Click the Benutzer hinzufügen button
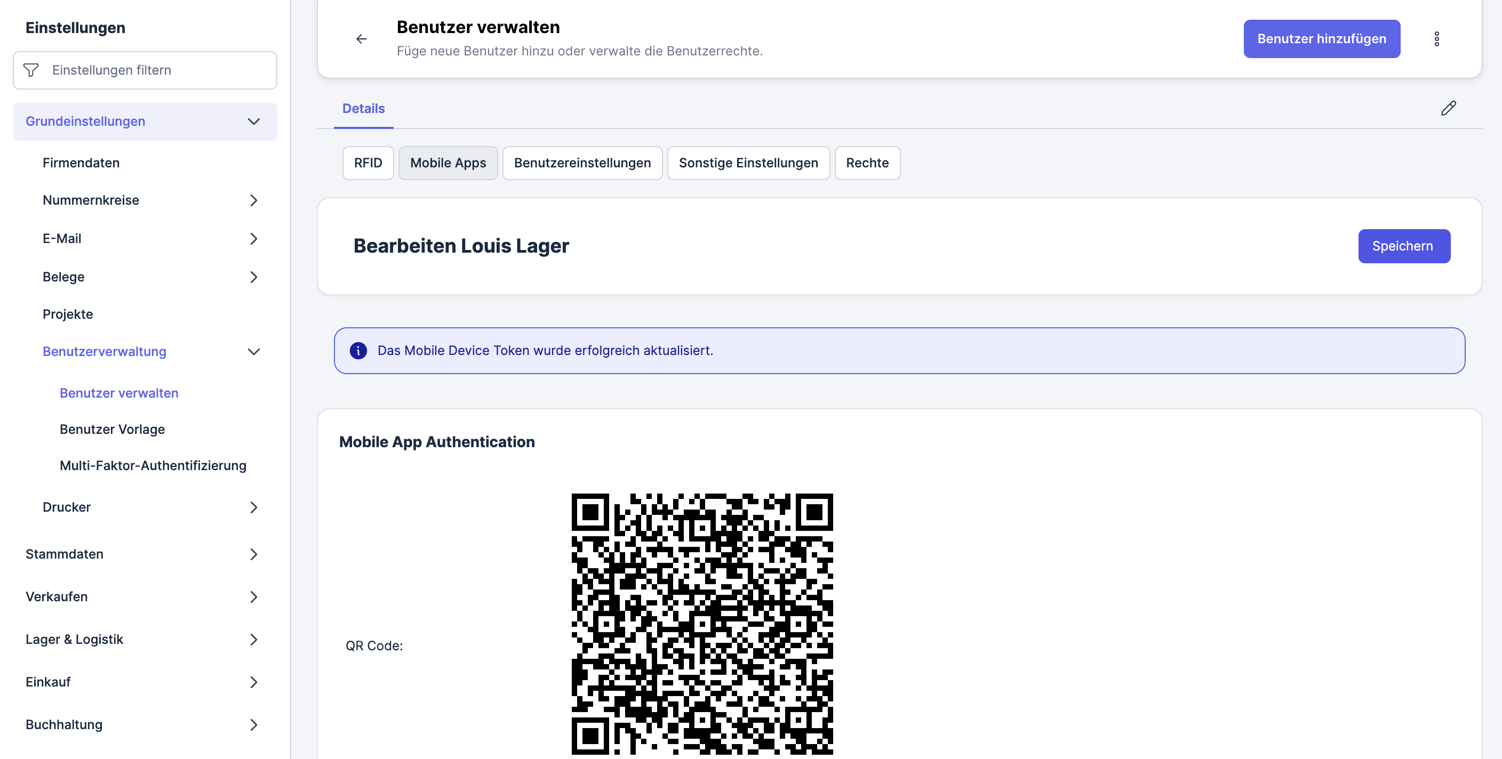 tap(1321, 39)
